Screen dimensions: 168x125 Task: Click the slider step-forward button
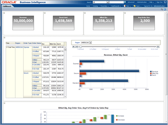(x=158, y=47)
